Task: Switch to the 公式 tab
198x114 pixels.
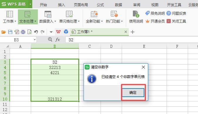Action: click(x=100, y=5)
